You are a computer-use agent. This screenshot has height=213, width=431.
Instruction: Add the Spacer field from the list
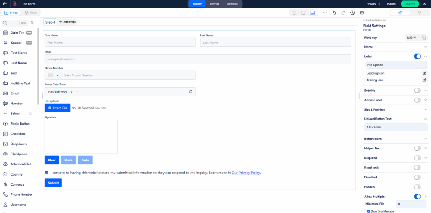(18, 43)
